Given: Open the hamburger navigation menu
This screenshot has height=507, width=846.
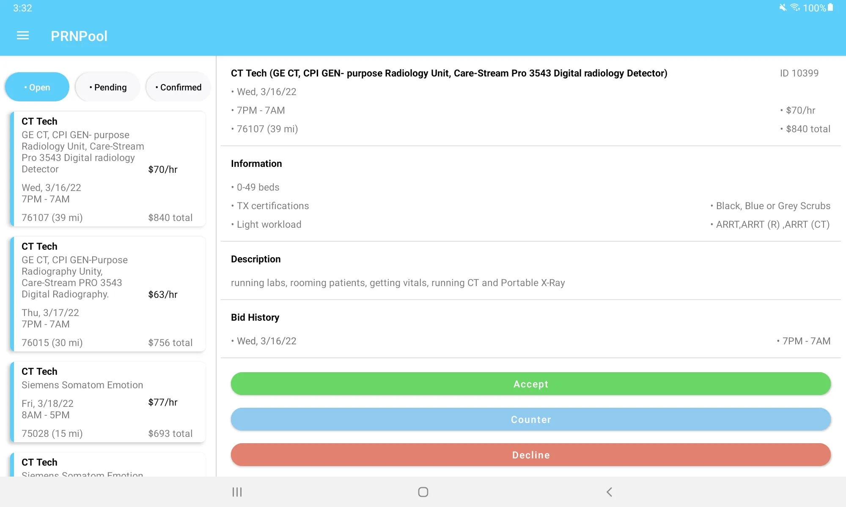Looking at the screenshot, I should coord(23,36).
